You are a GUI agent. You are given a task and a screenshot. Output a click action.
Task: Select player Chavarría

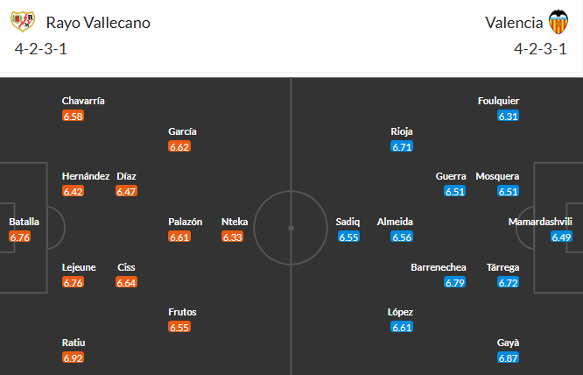pos(83,101)
